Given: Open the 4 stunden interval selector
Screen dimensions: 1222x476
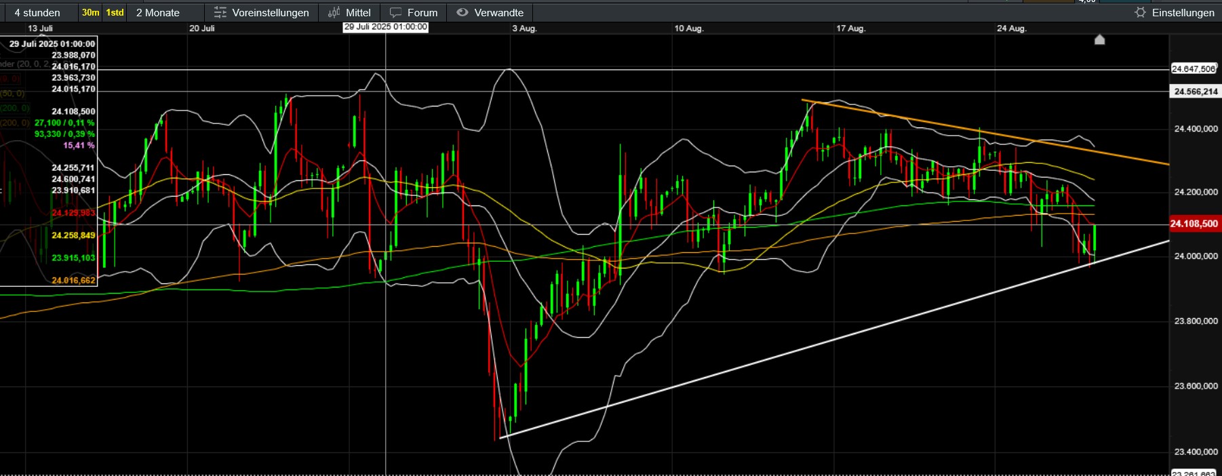Looking at the screenshot, I should coord(37,13).
